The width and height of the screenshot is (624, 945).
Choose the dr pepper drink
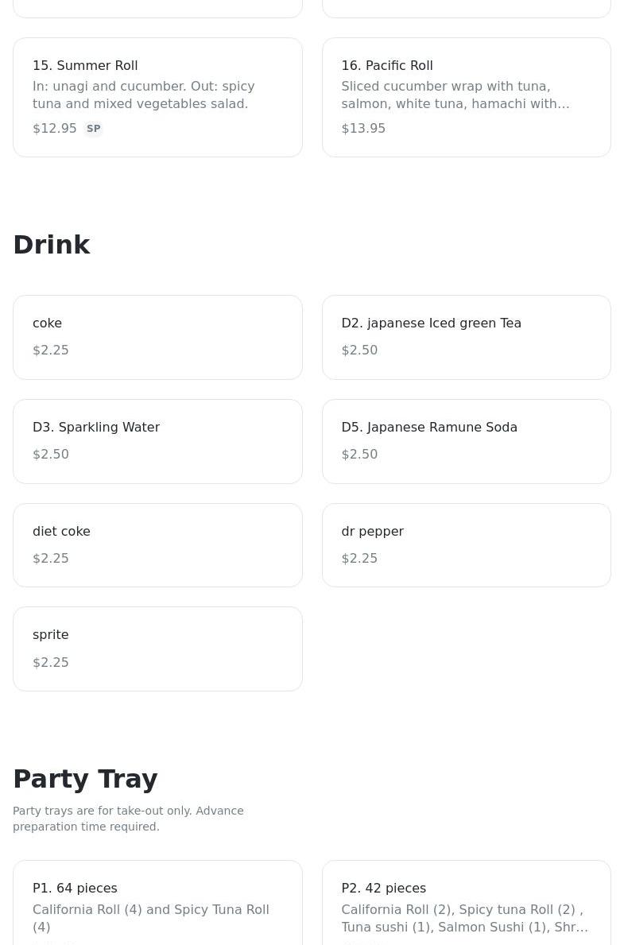click(x=466, y=545)
